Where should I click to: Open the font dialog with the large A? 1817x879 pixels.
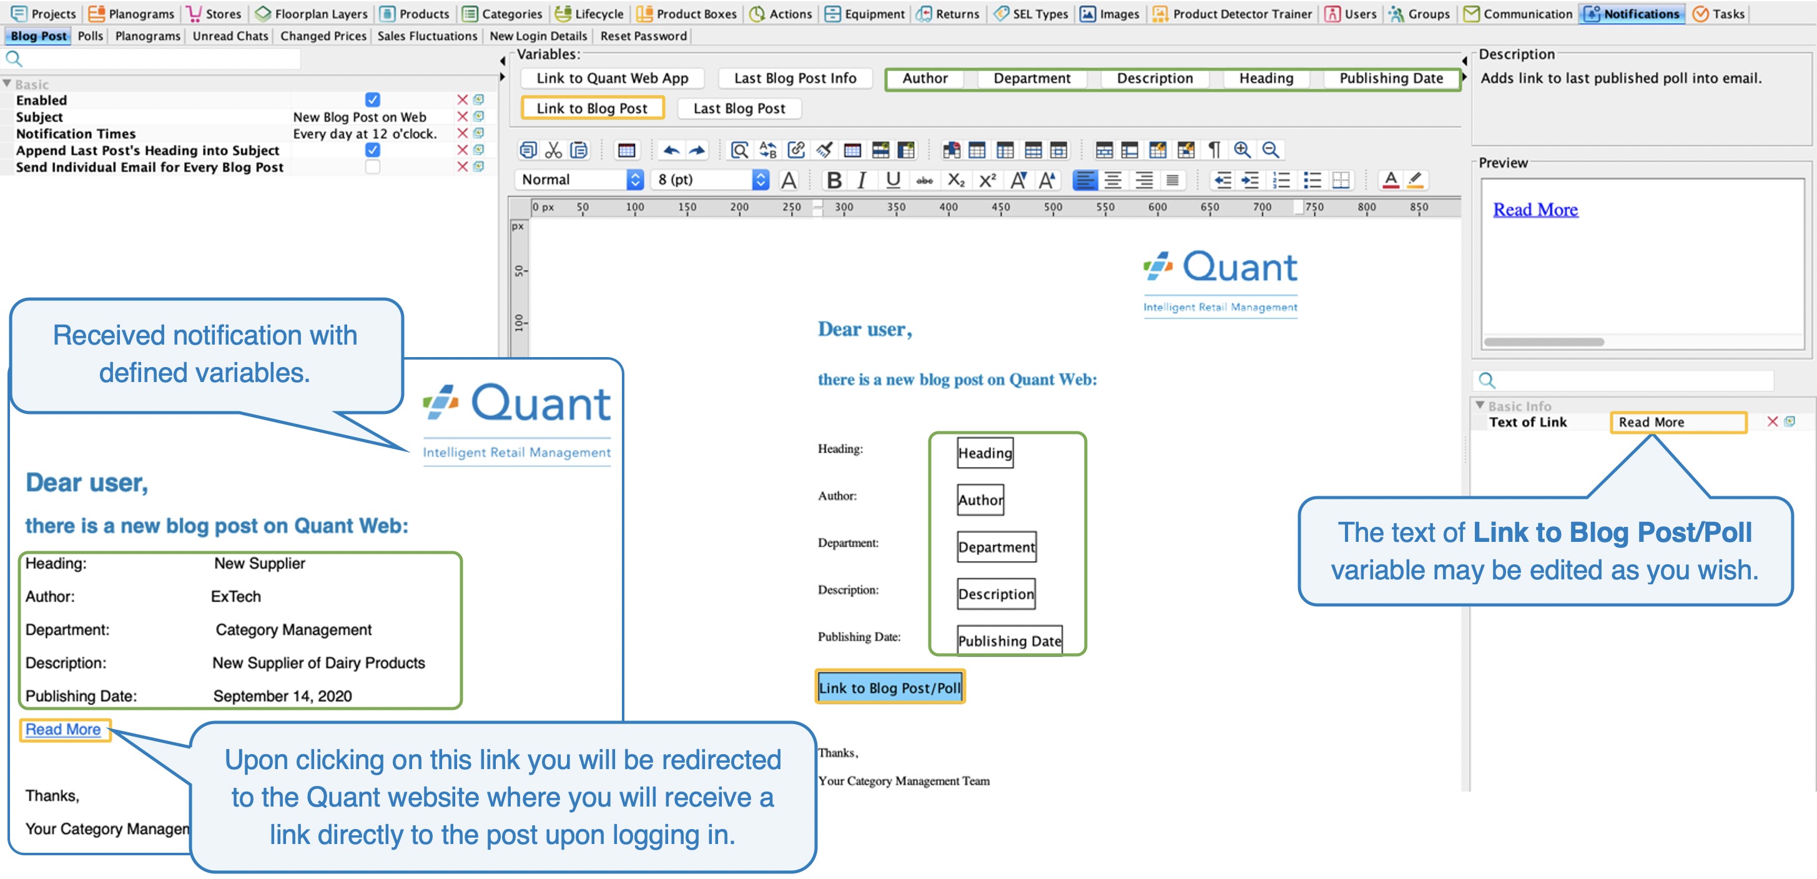tap(789, 180)
